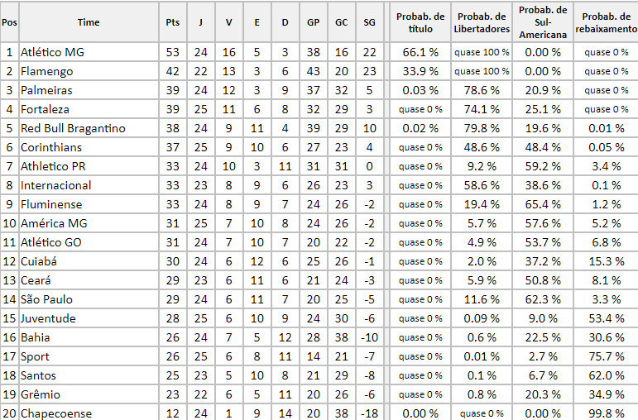The height and width of the screenshot is (420, 638).
Task: Click the Probab. de rebaixamento header
Action: point(607,22)
